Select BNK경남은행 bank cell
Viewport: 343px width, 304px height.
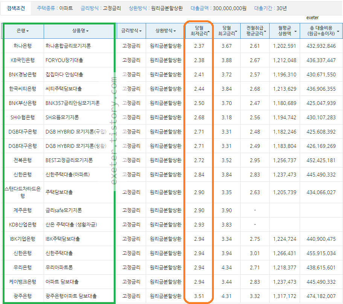click(23, 74)
